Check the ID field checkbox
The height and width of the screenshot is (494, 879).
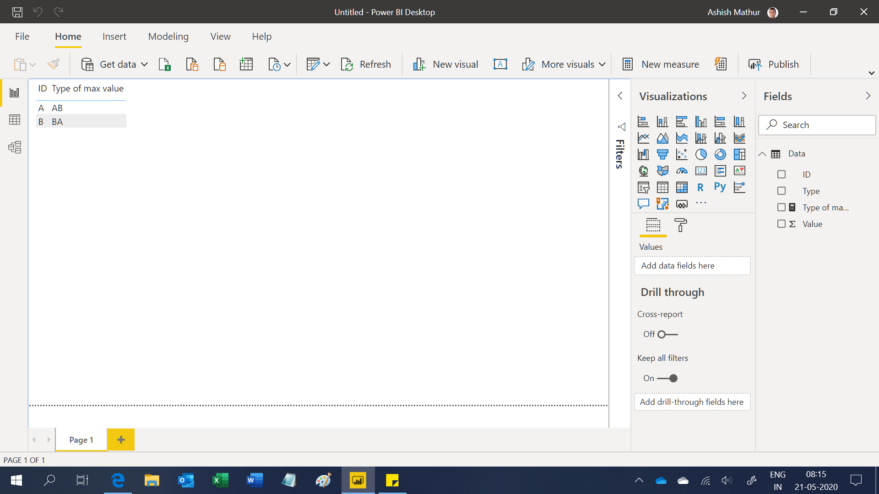(x=781, y=174)
